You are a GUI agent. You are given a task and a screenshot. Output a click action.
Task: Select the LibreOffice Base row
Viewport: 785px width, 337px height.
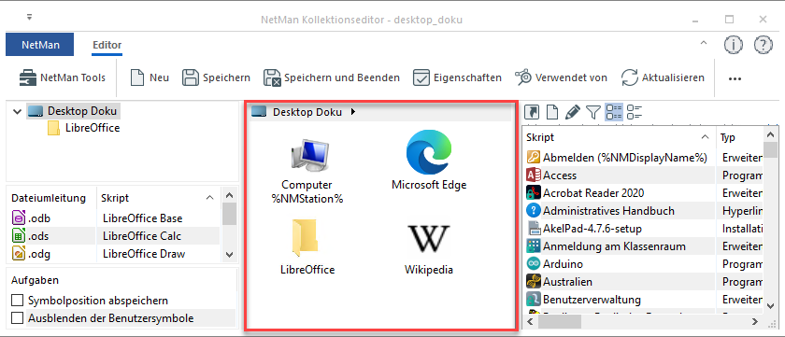coord(142,218)
